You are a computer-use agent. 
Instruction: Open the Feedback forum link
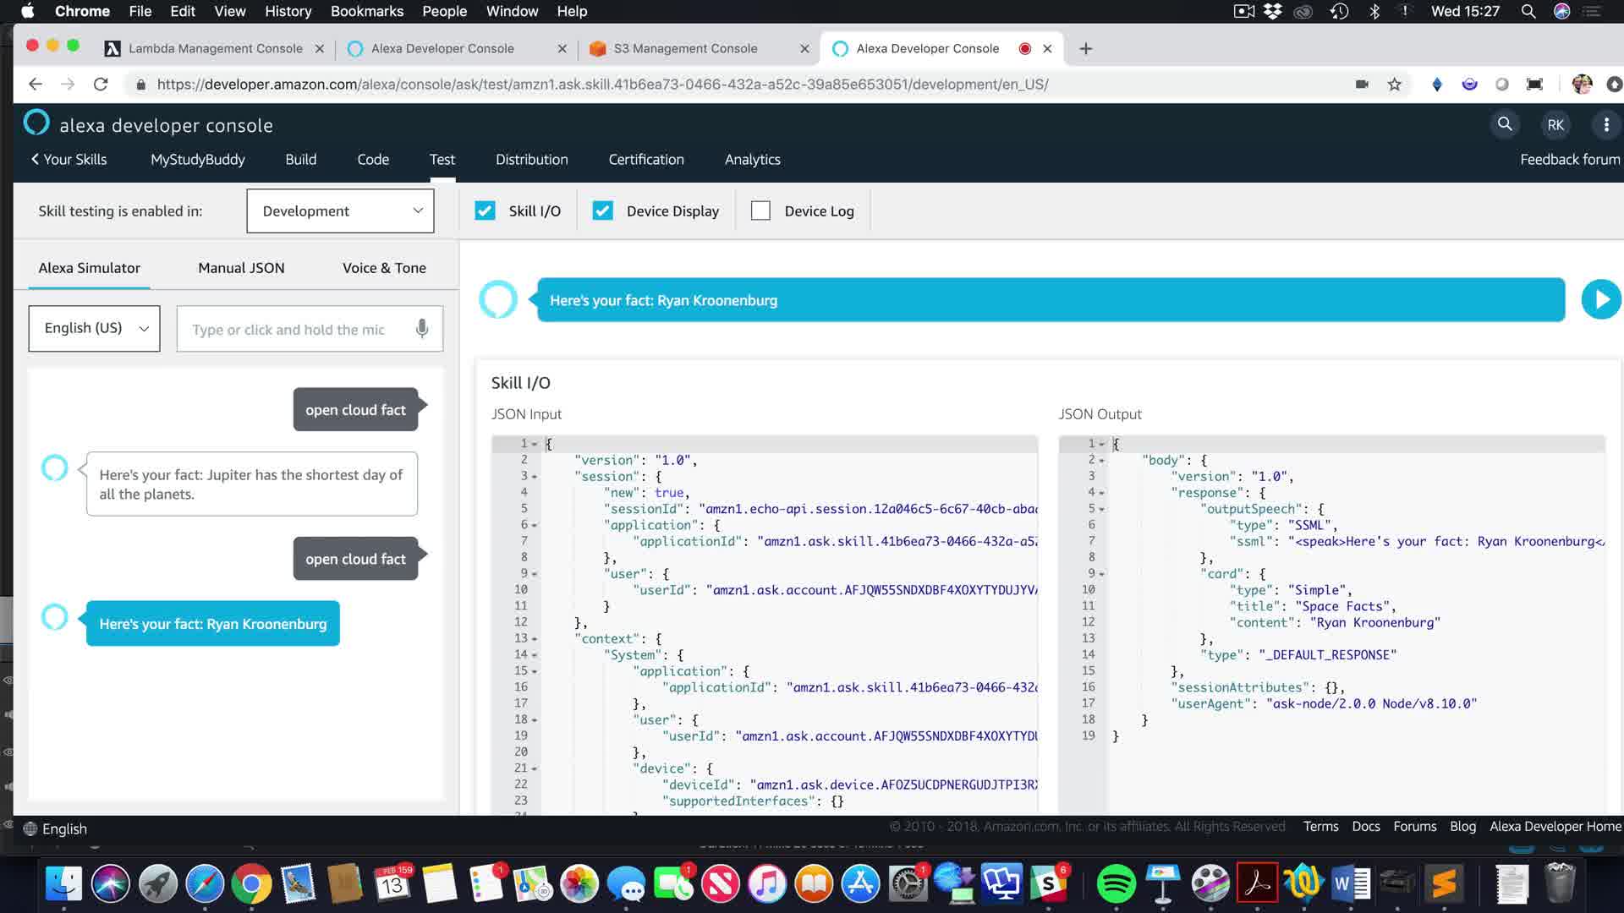point(1569,160)
